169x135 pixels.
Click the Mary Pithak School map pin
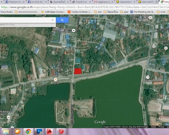point(74,30)
